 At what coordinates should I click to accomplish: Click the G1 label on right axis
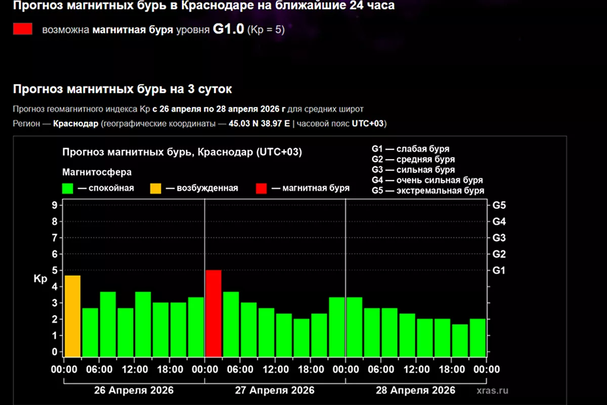499,270
